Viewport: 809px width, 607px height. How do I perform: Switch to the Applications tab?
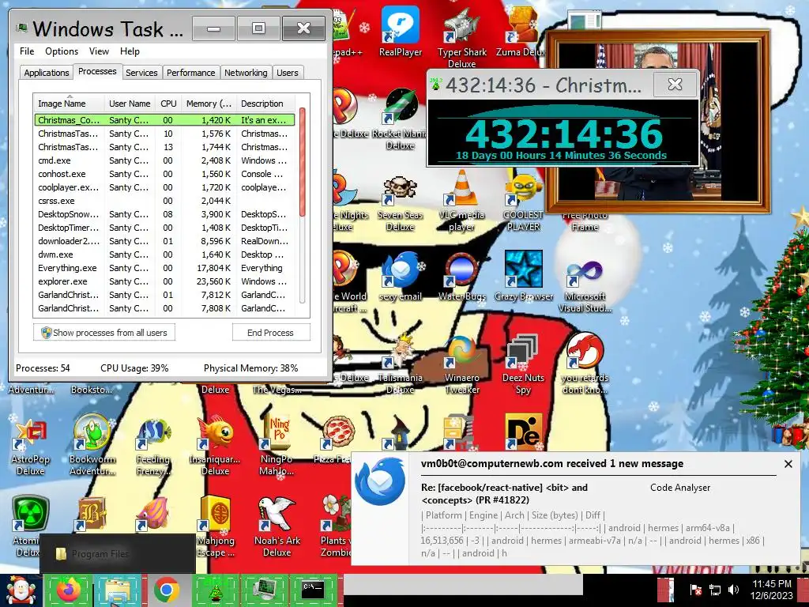(x=47, y=73)
